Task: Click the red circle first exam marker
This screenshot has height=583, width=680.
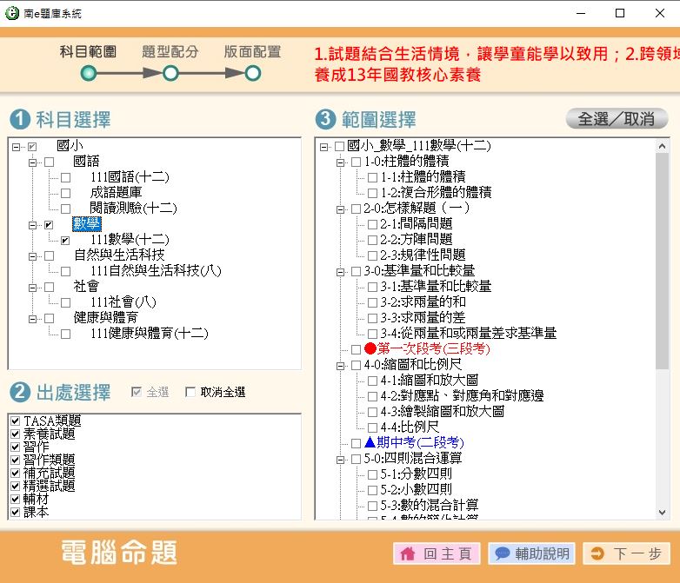Action: click(x=370, y=348)
